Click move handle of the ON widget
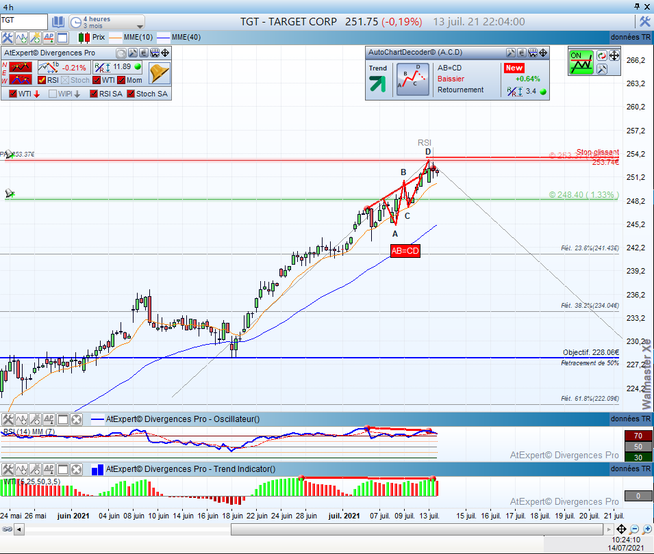 click(614, 56)
